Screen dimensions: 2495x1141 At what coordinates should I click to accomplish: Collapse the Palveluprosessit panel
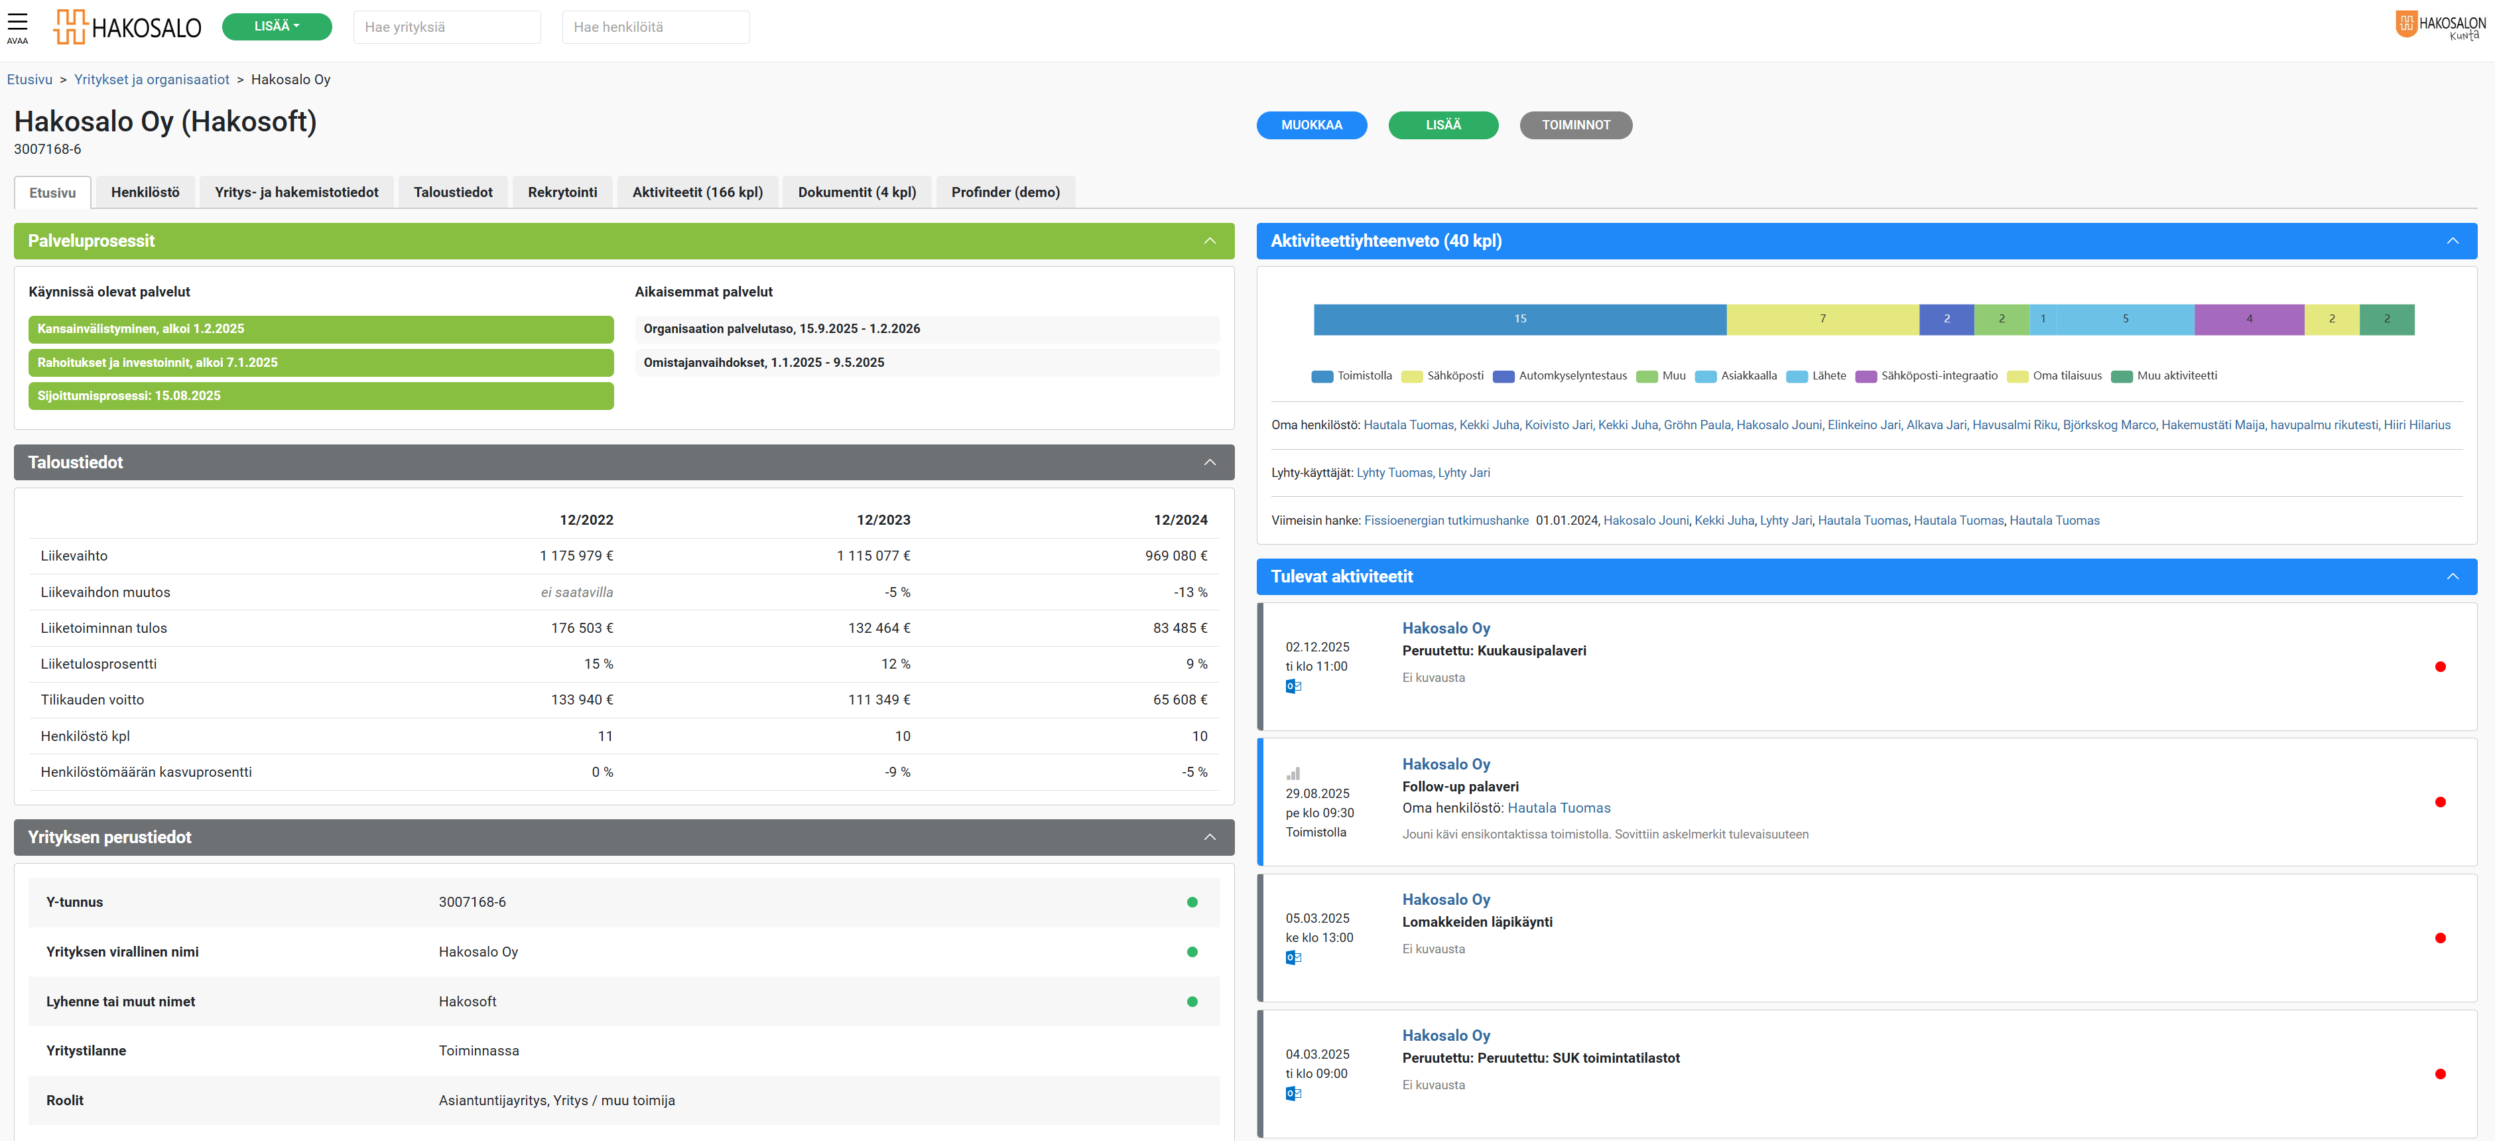click(1209, 241)
